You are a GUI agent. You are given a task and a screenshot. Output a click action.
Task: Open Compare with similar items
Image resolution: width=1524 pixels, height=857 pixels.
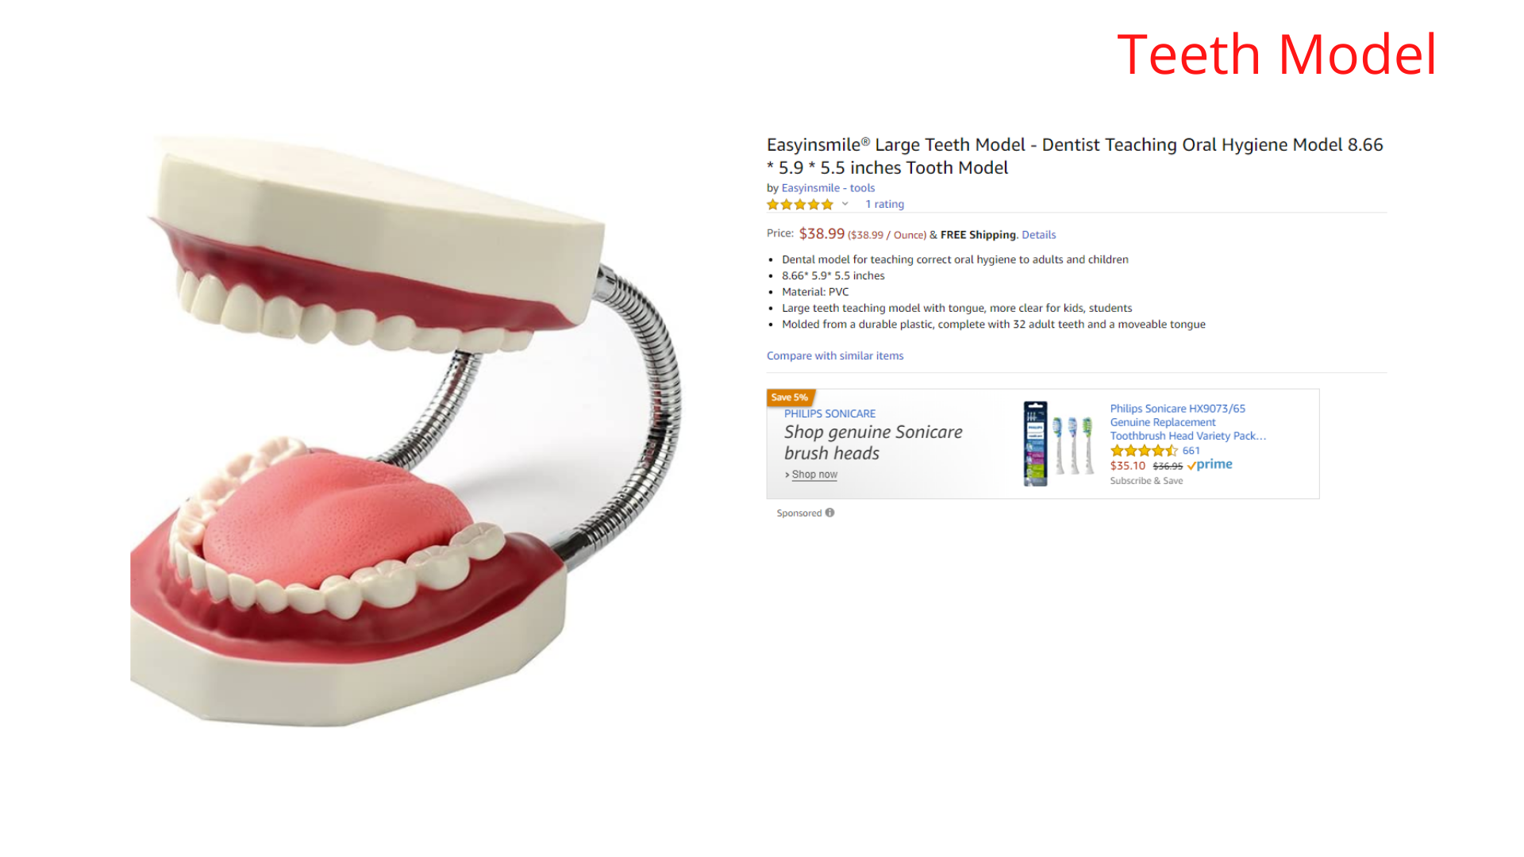(x=835, y=355)
